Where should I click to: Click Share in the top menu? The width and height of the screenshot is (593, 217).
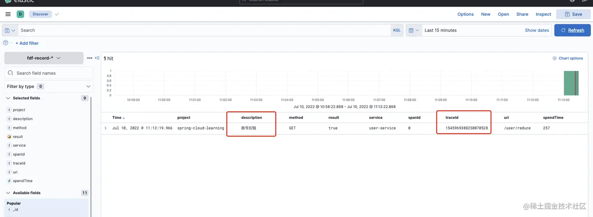click(522, 14)
